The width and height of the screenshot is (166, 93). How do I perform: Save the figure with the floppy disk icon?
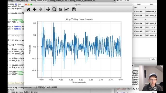pos(74,9)
